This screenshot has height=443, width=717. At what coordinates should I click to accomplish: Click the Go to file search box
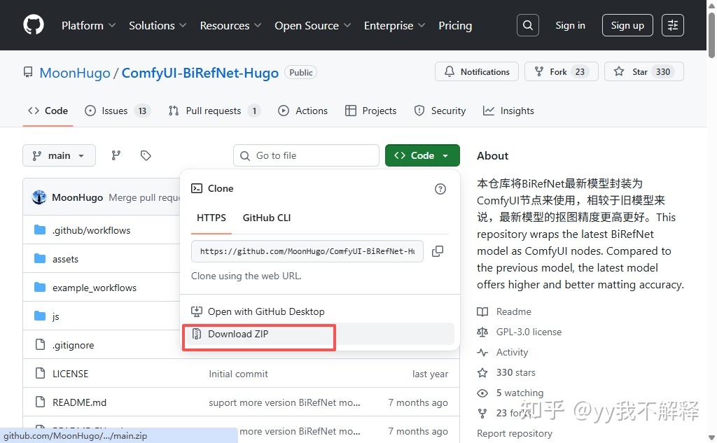point(306,155)
